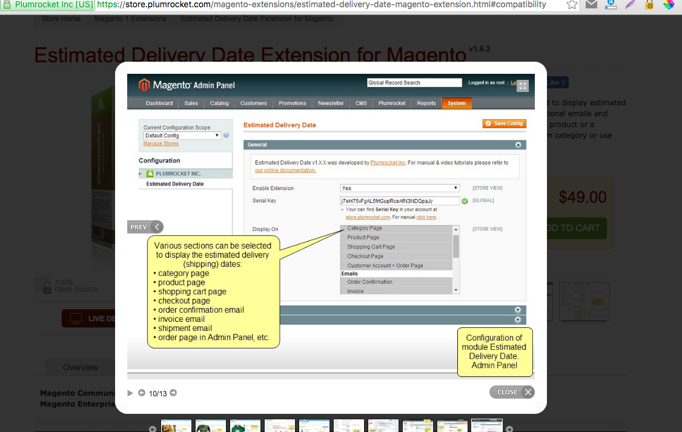Select the last highlighted thumbnail in strip
Screen dimensions: 682x432
(487, 426)
